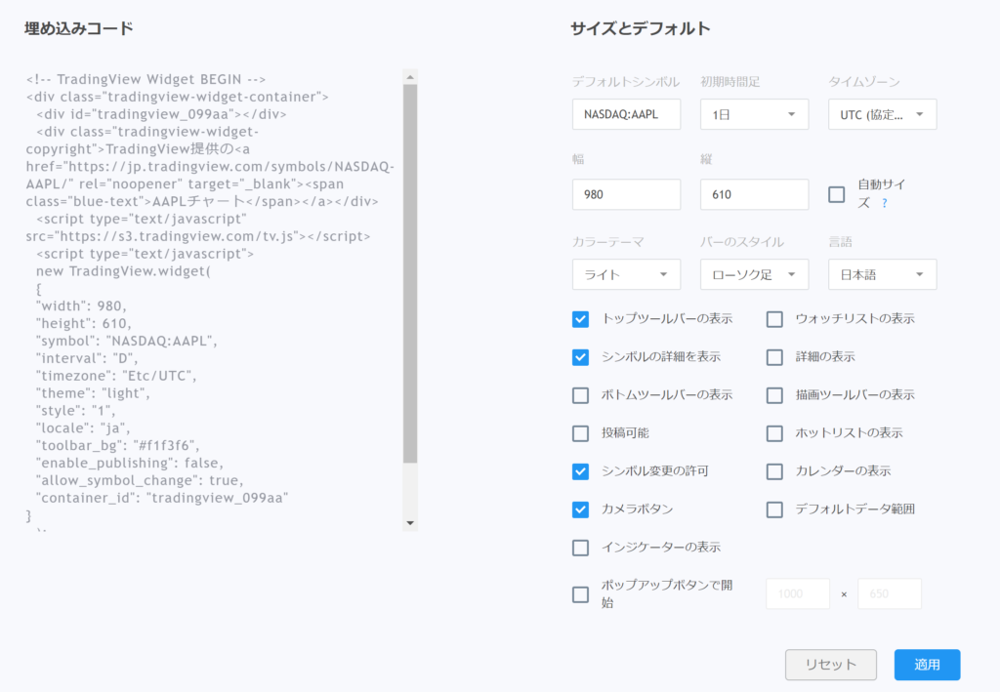Enable the 自動サイズ checkbox
1000x692 pixels.
tap(837, 194)
